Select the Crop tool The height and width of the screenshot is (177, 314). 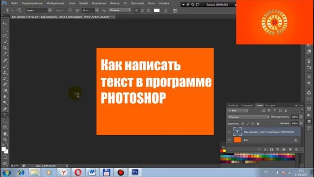5,48
